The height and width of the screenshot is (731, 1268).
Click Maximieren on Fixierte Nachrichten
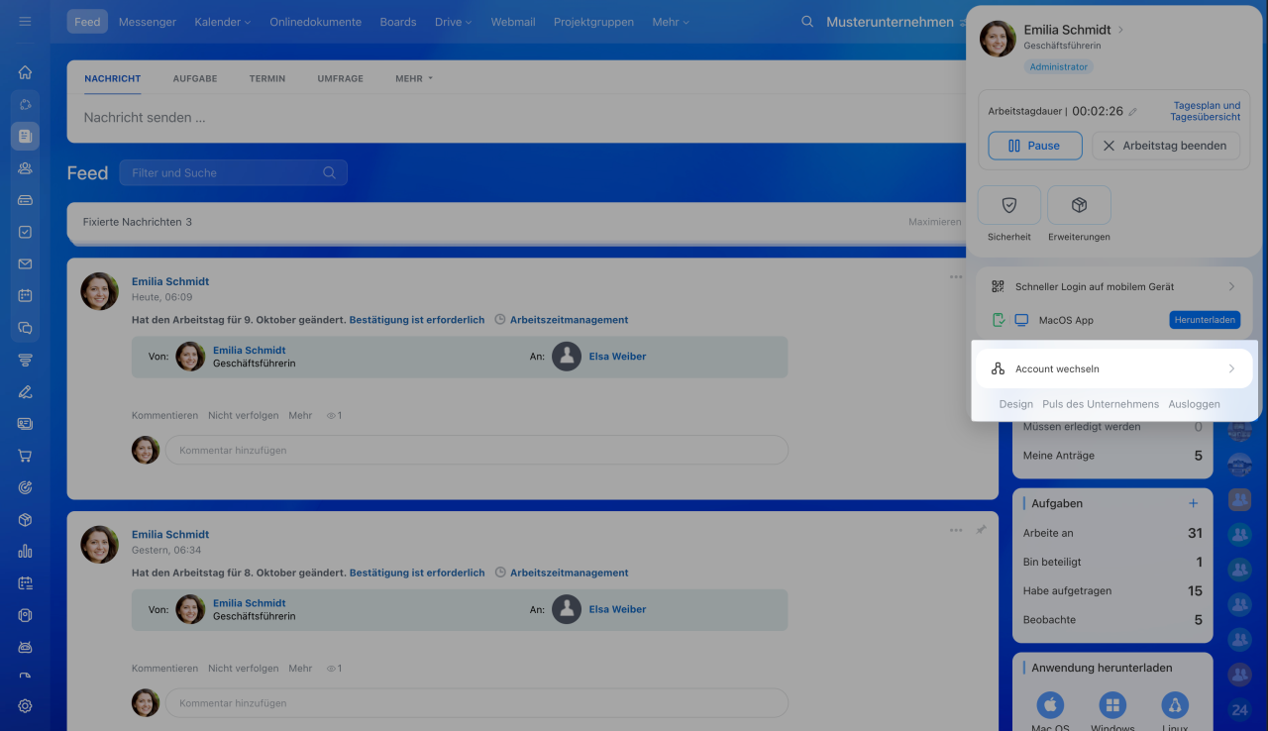(935, 222)
